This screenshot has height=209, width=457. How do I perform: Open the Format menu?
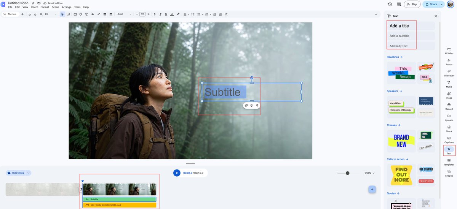point(45,7)
